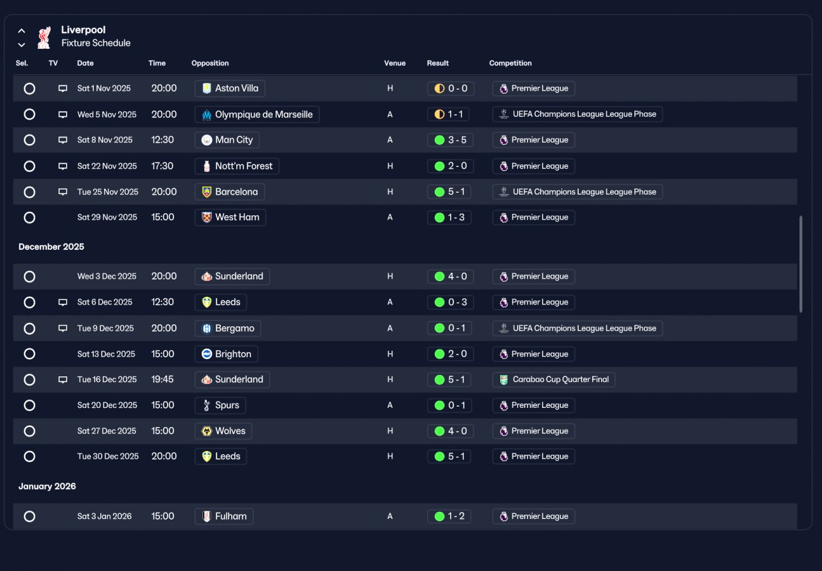Click Leeds badge on Tue 30 Dec row
This screenshot has height=571, width=822.
(207, 457)
